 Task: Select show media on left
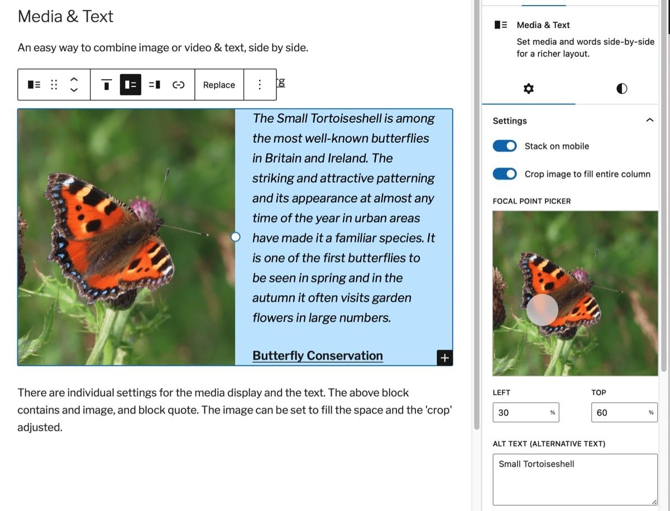point(131,85)
